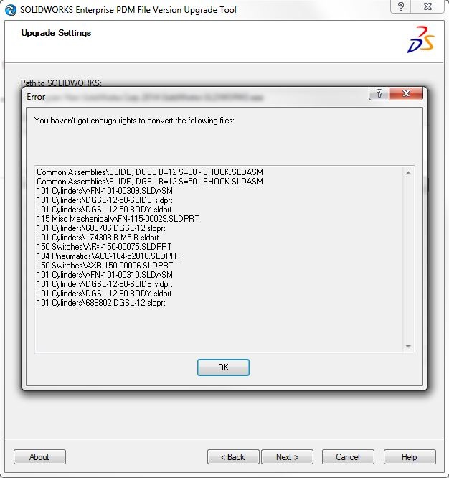Click the Dassault Systemes 3DS logo
The height and width of the screenshot is (478, 449).
(421, 39)
